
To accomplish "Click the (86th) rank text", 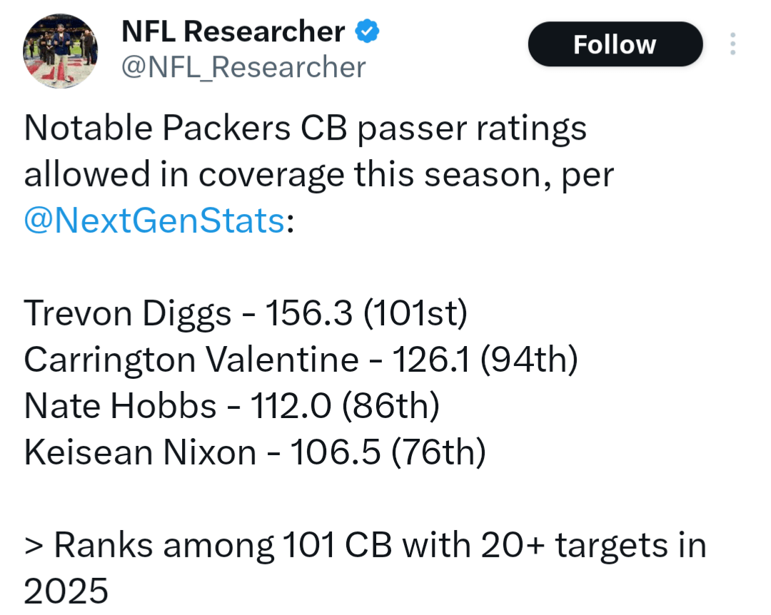I will click(x=390, y=406).
